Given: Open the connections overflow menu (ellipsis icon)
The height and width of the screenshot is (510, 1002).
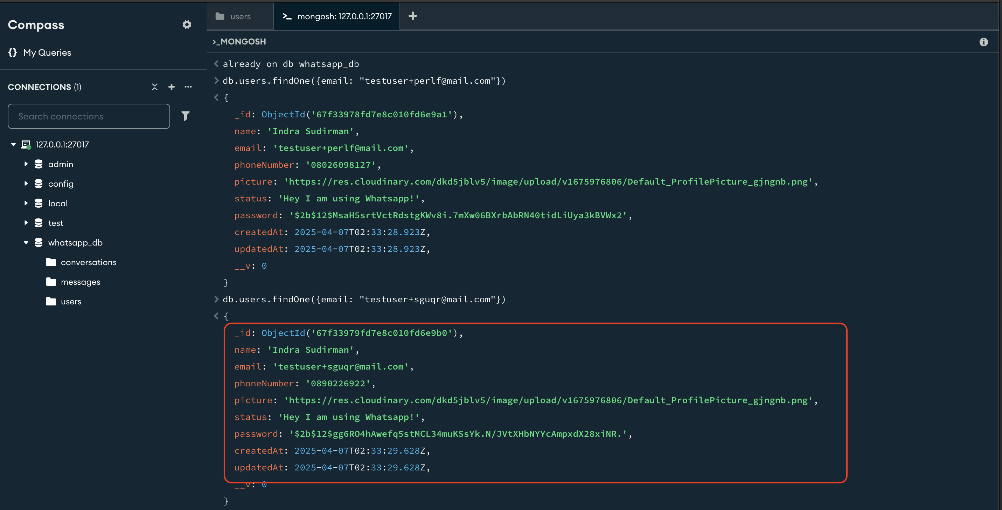Looking at the screenshot, I should [x=188, y=87].
